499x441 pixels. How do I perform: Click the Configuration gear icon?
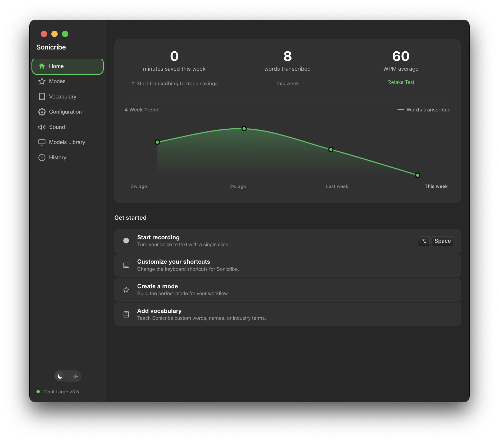click(x=42, y=112)
